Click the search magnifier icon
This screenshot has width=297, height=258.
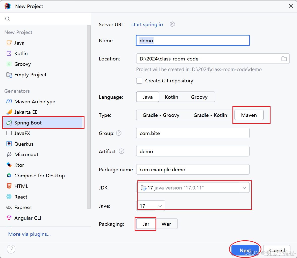[x=8, y=19]
